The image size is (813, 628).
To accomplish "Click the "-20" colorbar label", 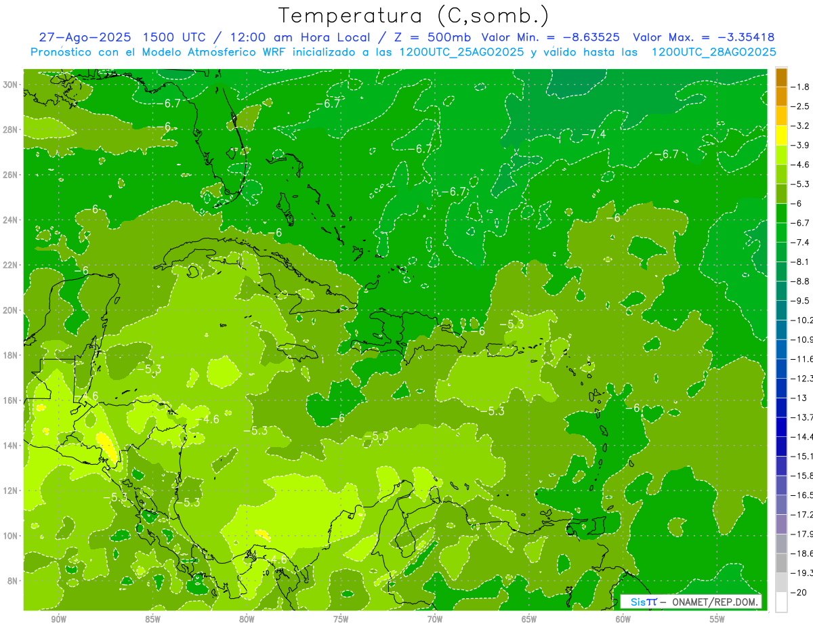I will (x=799, y=592).
